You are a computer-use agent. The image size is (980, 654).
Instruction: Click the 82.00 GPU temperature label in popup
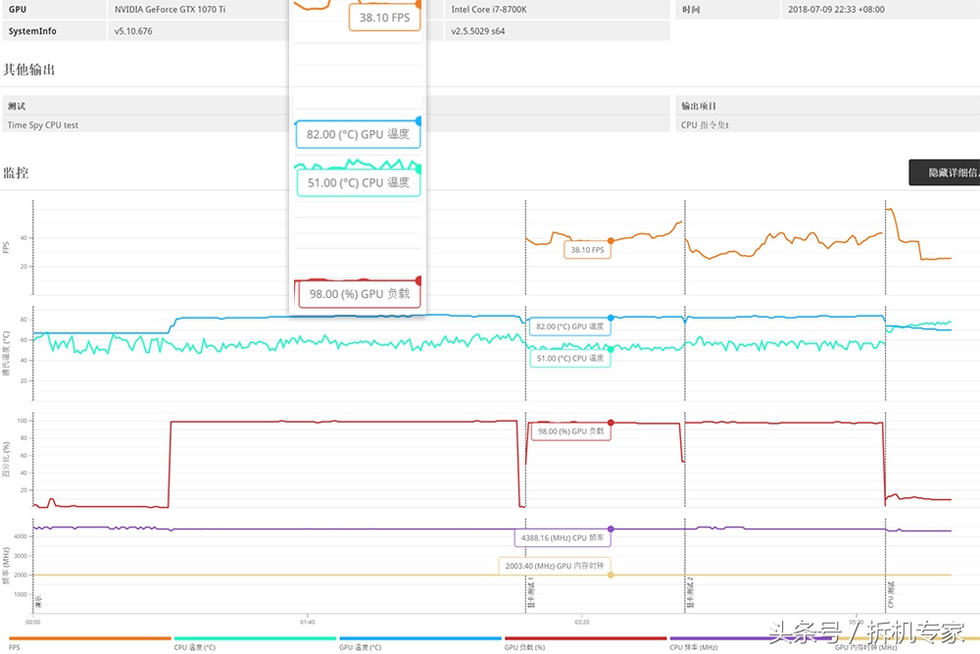click(358, 134)
